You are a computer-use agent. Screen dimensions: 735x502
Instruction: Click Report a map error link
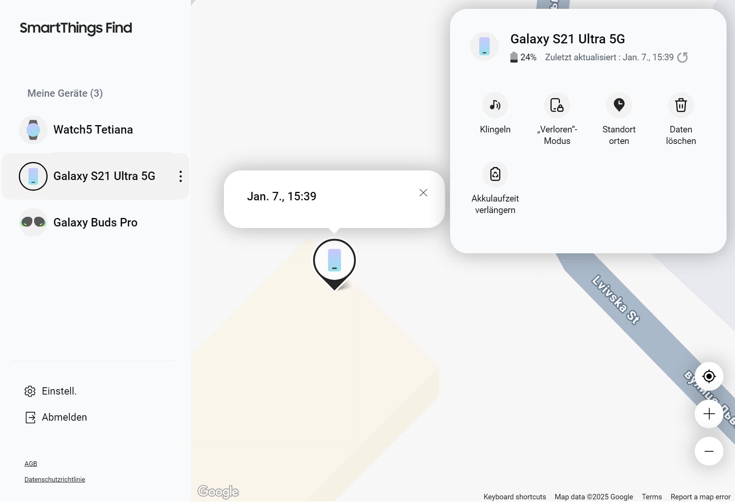[x=700, y=497]
